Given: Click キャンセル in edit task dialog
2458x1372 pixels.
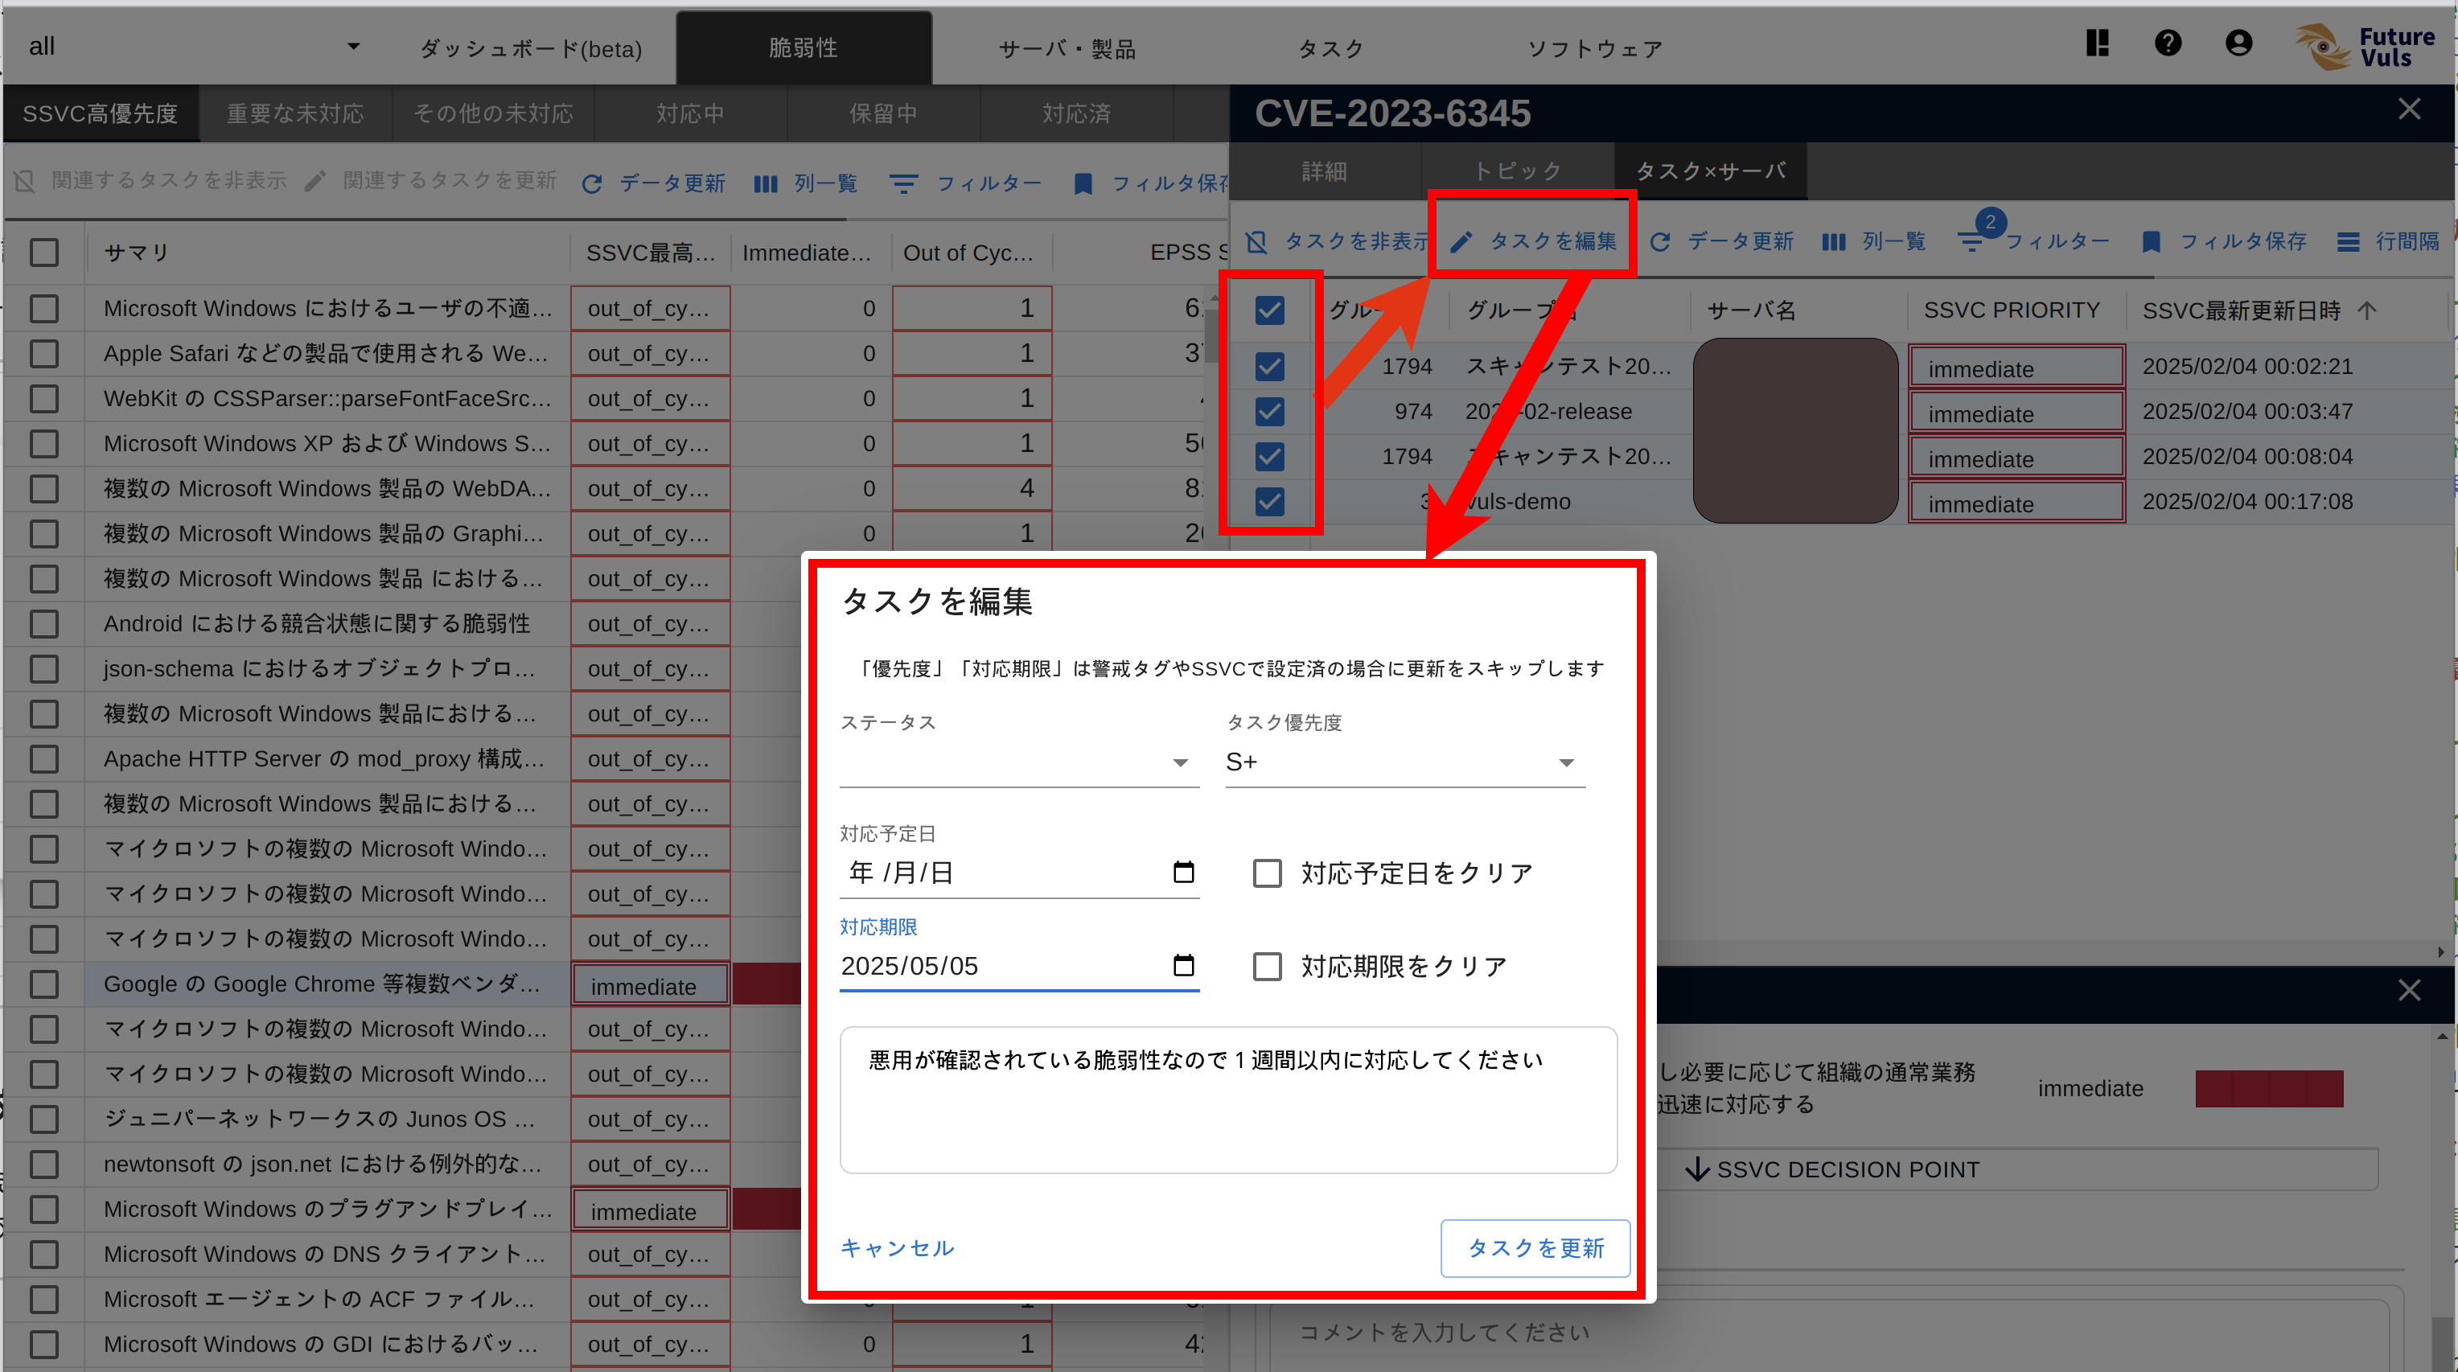Looking at the screenshot, I should pyautogui.click(x=897, y=1248).
